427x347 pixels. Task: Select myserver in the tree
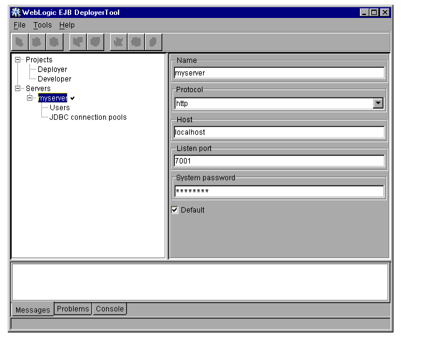53,98
